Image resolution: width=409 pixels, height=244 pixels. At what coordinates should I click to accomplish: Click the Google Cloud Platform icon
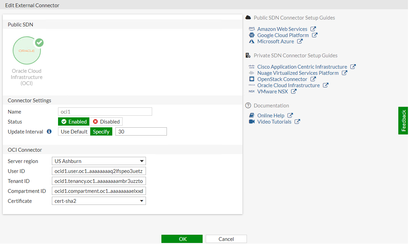252,35
